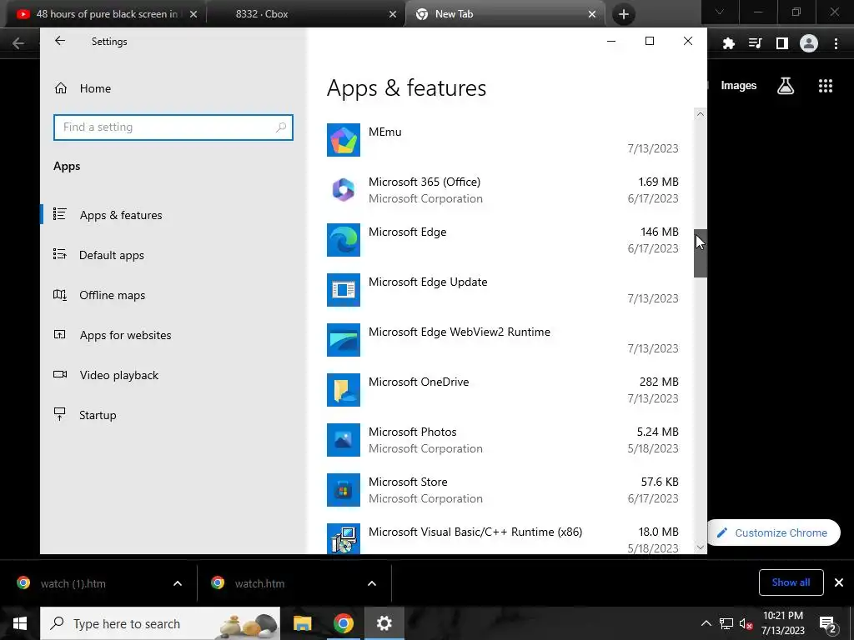Click the MEmu app icon

[343, 140]
